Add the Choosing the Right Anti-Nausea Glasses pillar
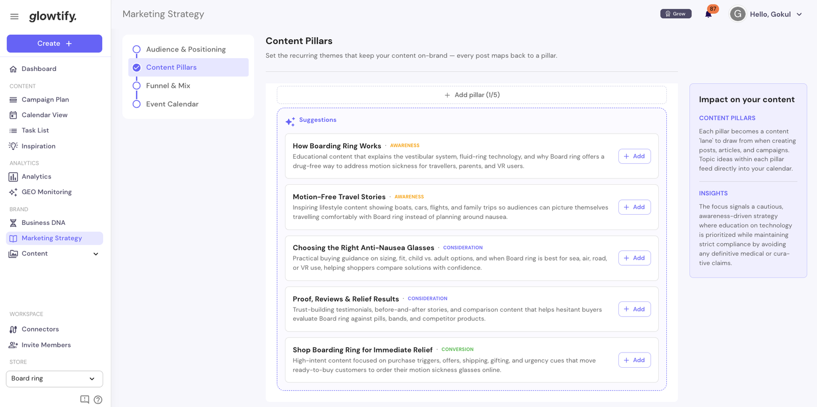 click(634, 258)
